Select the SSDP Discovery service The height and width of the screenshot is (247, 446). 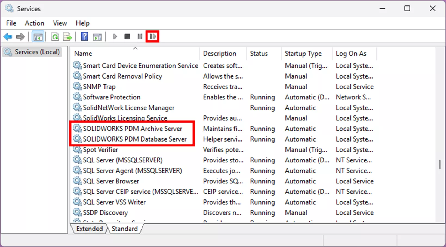(x=223, y=213)
